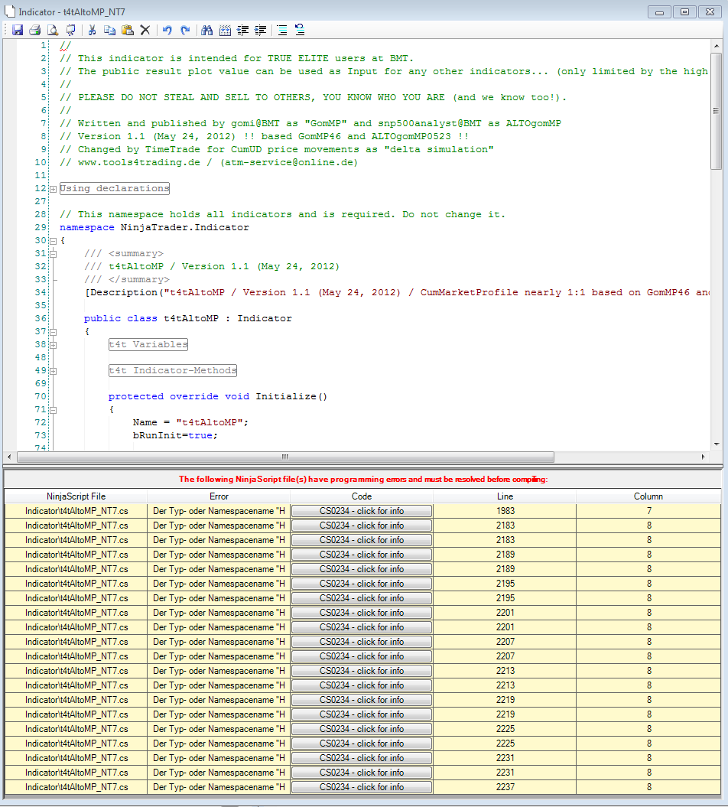This screenshot has height=807, width=728.
Task: Click the window title 'Indicator - t4tAltoMP_NT7'
Action: (x=72, y=11)
